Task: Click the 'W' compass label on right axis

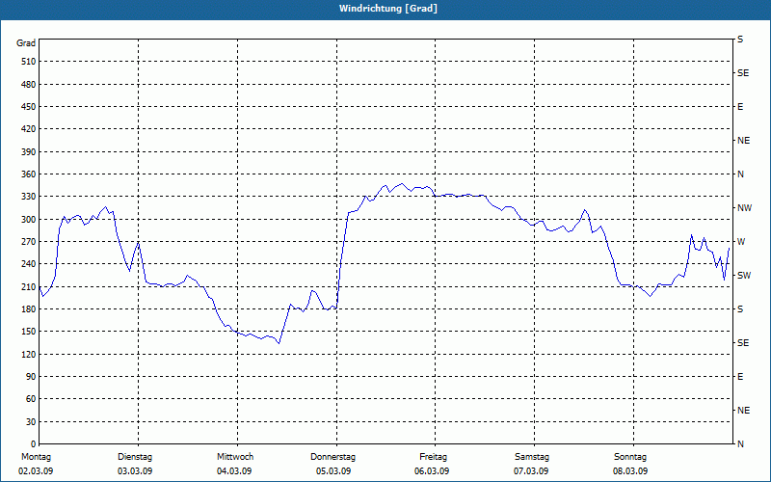Action: point(741,242)
